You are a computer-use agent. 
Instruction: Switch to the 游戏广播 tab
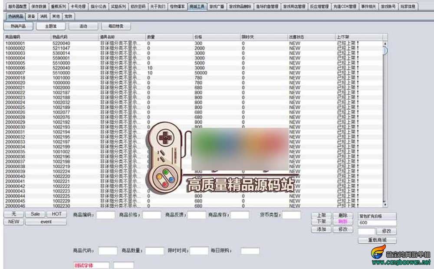pos(217,7)
